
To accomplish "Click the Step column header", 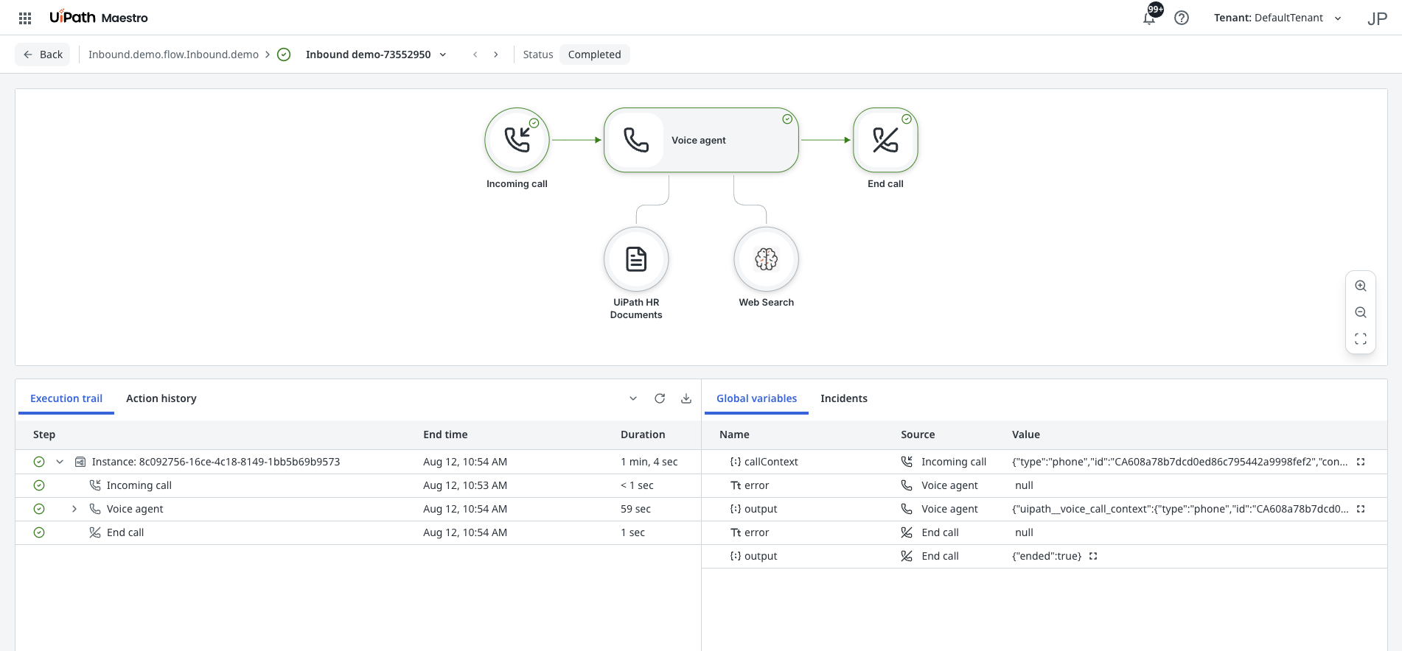I will 44,434.
